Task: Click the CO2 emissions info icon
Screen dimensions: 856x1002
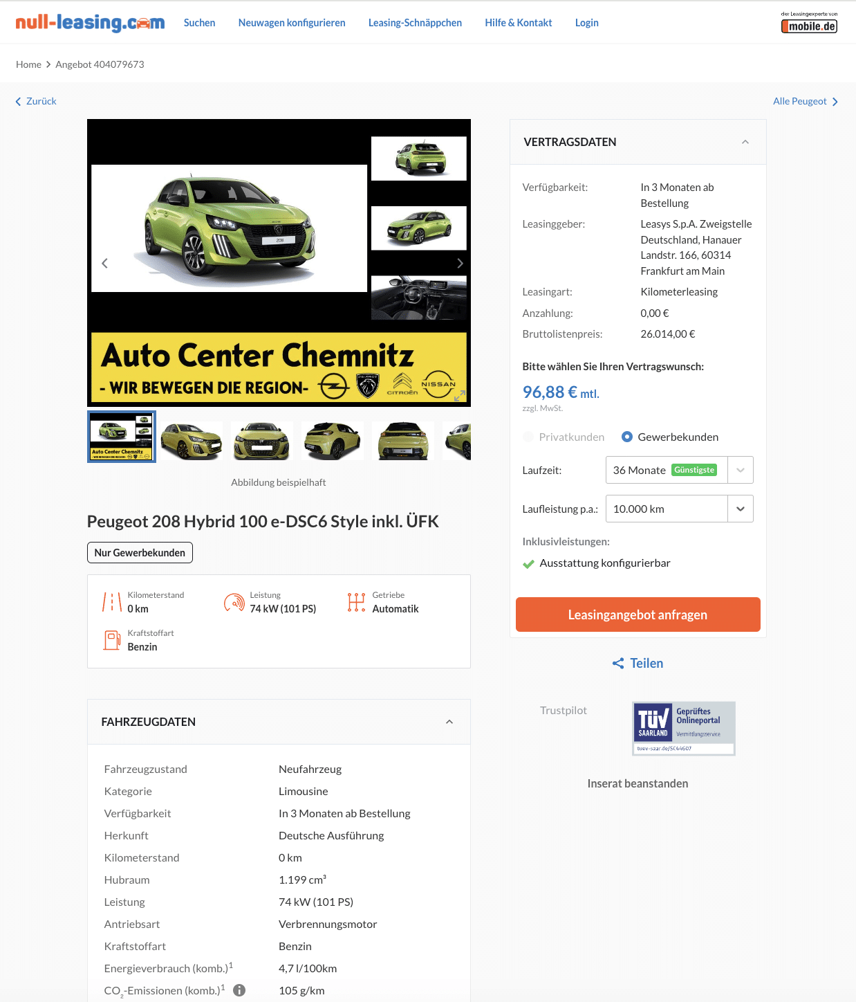Action: (x=239, y=990)
